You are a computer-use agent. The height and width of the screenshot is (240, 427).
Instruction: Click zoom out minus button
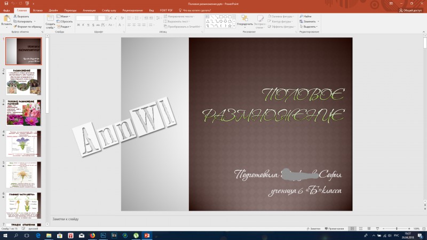coord(383,229)
